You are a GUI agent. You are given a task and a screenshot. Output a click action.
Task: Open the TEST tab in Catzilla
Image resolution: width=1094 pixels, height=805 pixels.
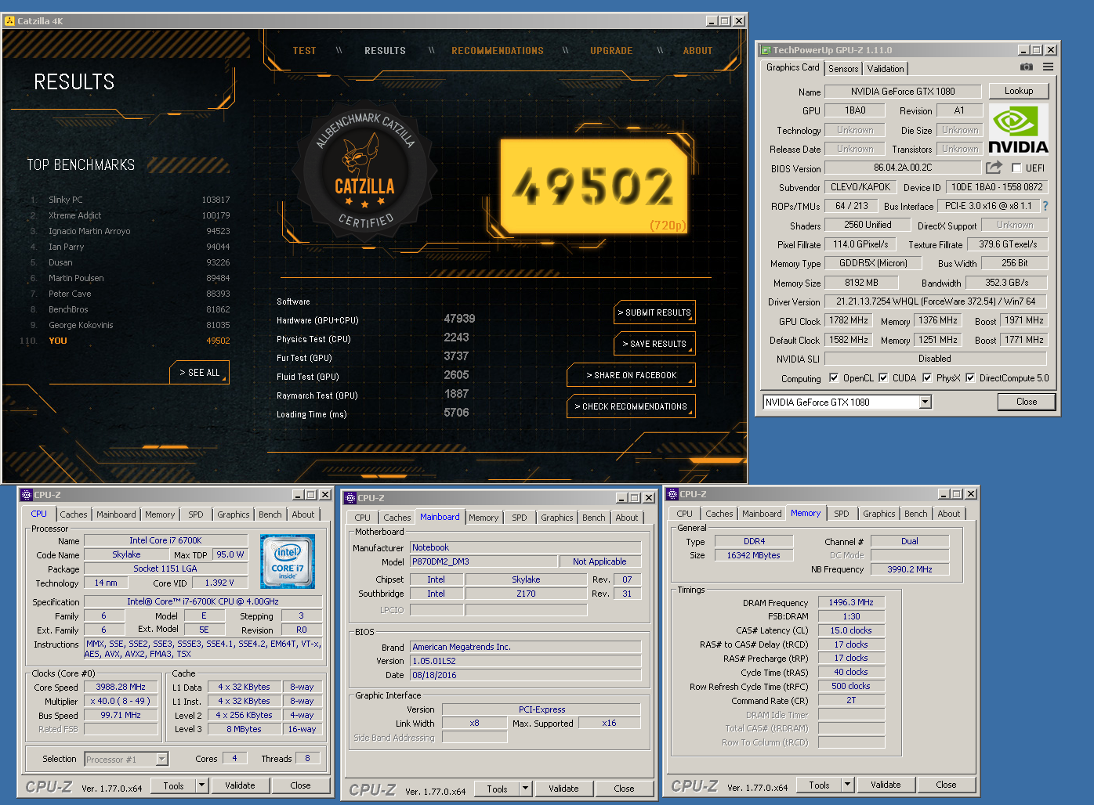pyautogui.click(x=304, y=51)
